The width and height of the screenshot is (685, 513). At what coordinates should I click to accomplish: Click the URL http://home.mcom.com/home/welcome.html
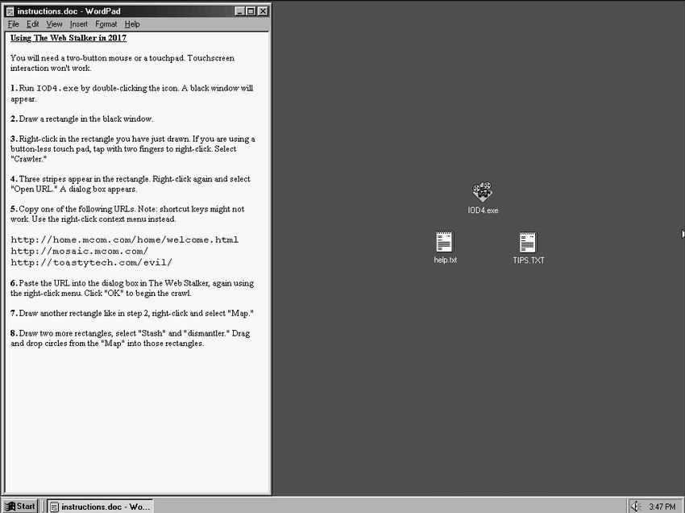coord(124,240)
